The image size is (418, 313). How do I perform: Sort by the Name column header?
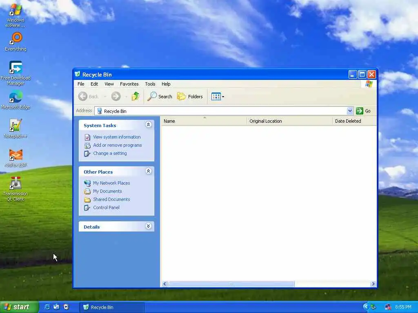[204, 121]
